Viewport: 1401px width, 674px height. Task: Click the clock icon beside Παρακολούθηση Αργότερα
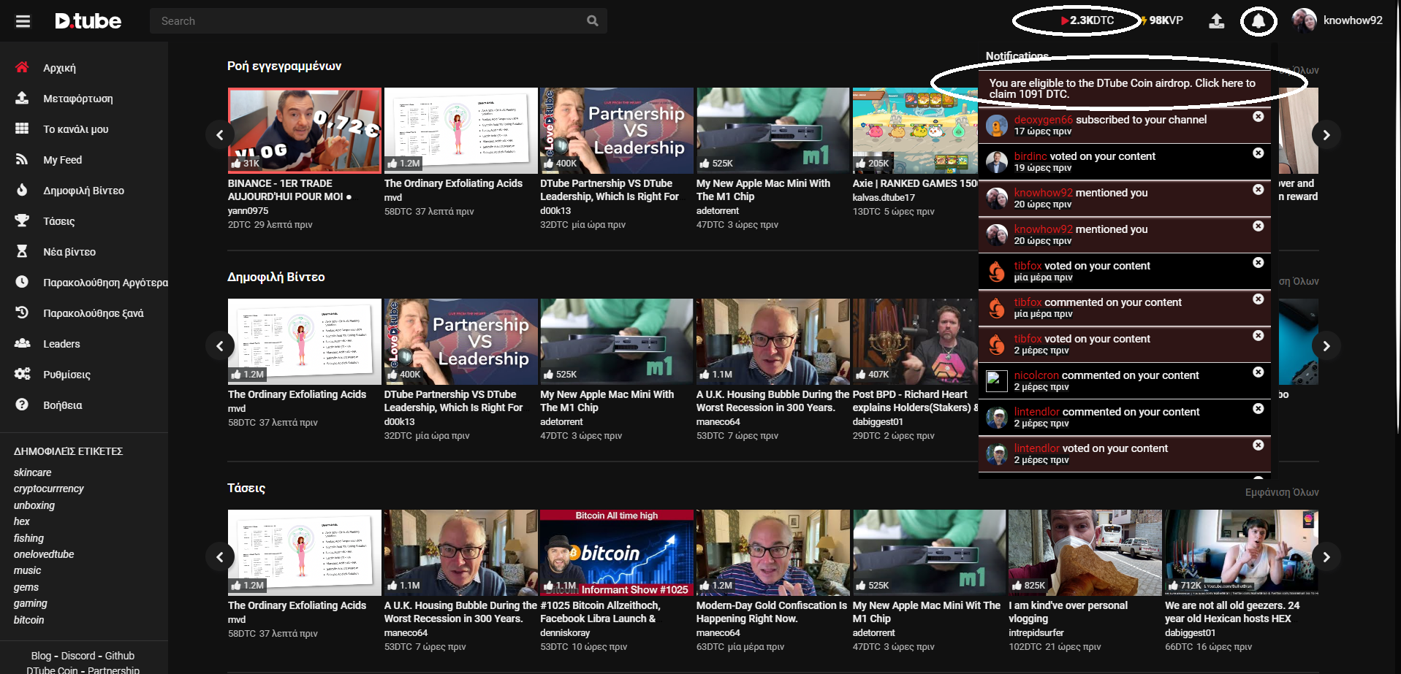pos(22,282)
